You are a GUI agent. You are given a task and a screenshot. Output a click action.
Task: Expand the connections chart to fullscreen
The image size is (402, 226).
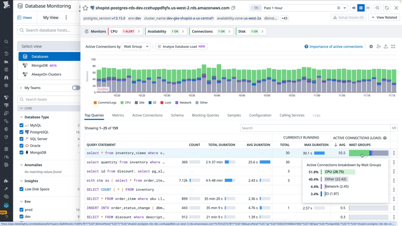(393, 46)
